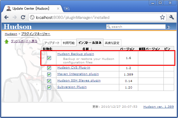178x118 pixels.
Task: Open the browser wrench menu
Action: coord(171,17)
